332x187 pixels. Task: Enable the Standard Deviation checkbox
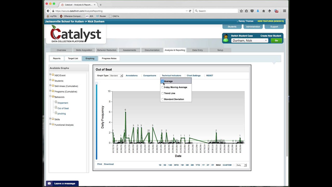coord(163,99)
